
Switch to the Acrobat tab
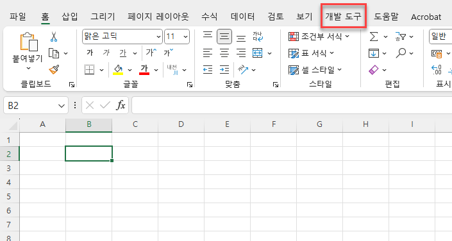426,17
